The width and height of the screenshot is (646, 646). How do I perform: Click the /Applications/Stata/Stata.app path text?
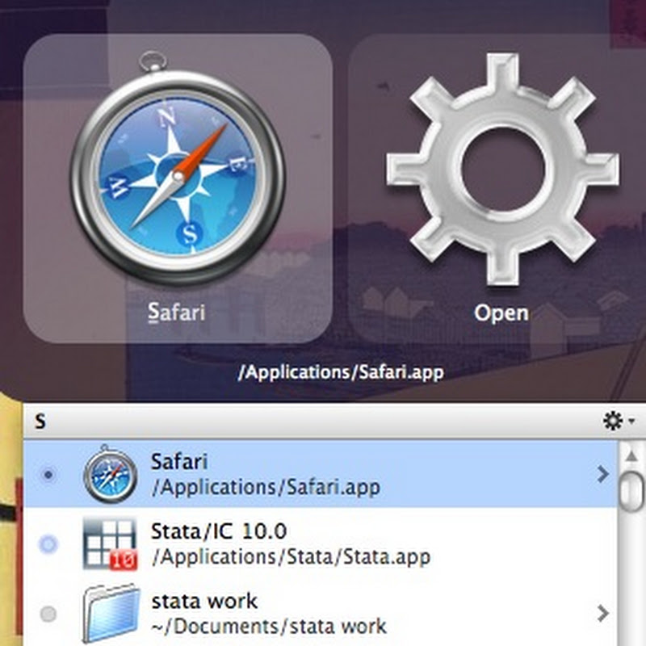pyautogui.click(x=290, y=556)
